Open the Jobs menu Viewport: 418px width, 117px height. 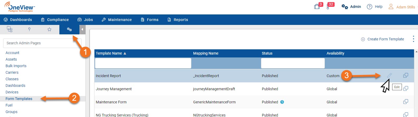point(85,20)
